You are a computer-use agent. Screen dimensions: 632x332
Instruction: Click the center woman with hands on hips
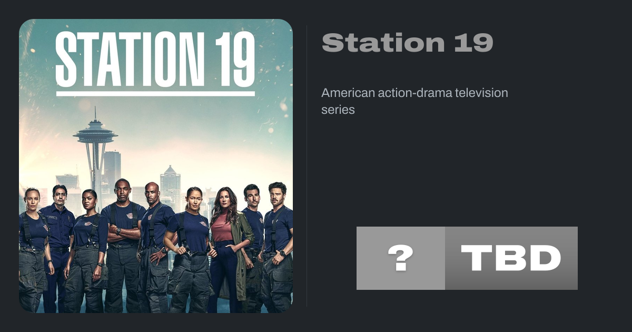191,250
